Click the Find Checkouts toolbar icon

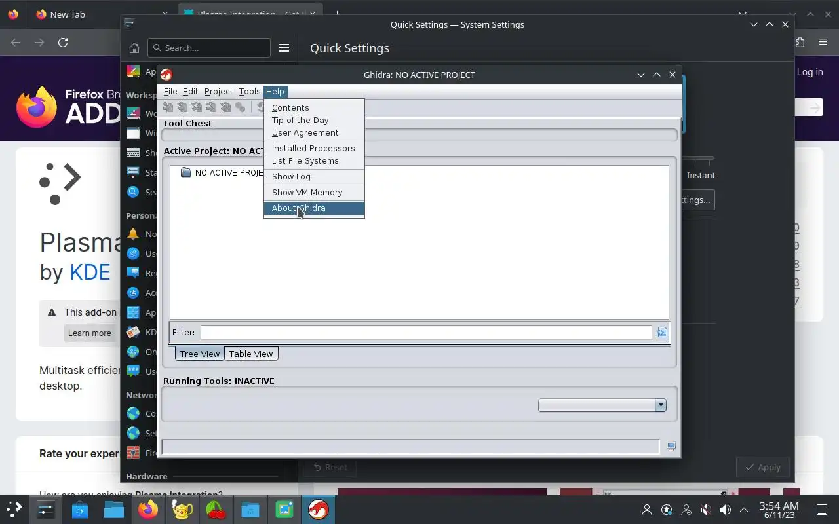pos(241,107)
